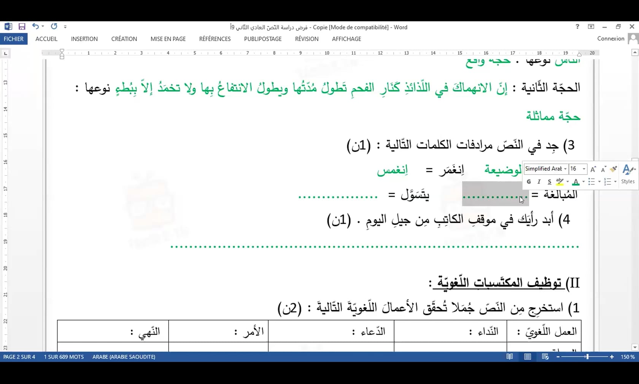Switch to Web Layout view
The image size is (639, 384).
(x=545, y=357)
